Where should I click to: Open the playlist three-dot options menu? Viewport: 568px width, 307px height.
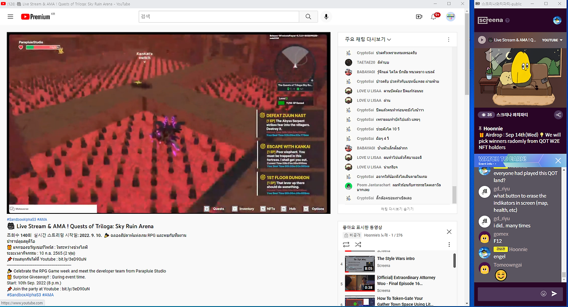(x=449, y=244)
